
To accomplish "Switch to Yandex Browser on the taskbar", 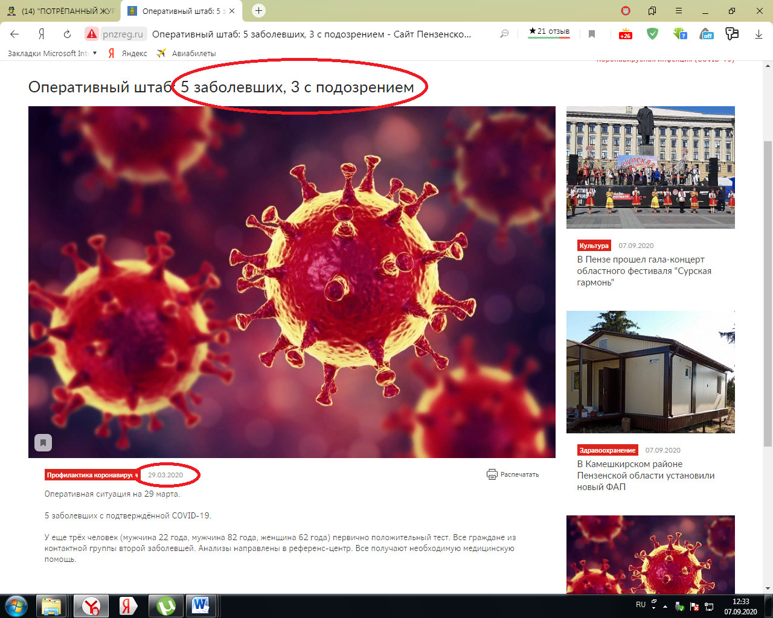I will pyautogui.click(x=91, y=606).
